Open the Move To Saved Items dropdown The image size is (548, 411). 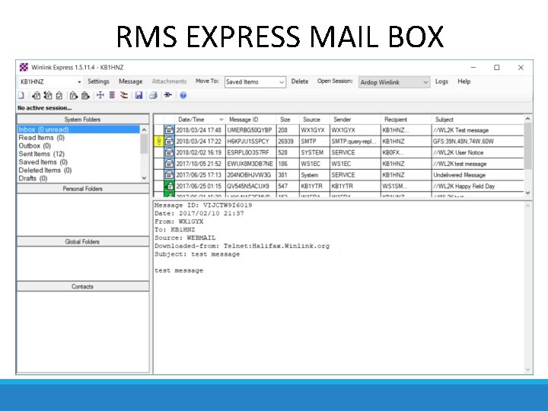282,82
